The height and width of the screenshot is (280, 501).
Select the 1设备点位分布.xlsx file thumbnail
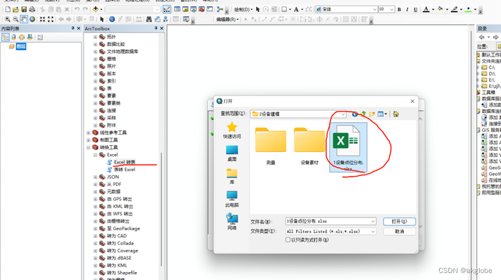(348, 148)
